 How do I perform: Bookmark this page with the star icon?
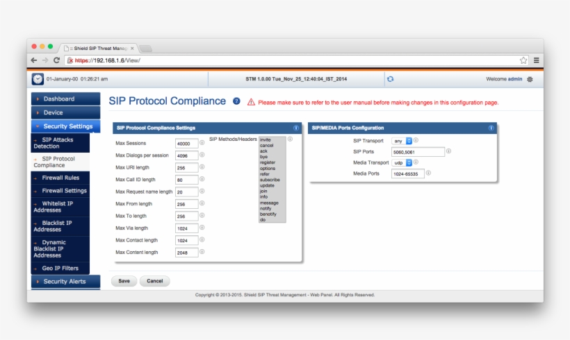point(523,60)
